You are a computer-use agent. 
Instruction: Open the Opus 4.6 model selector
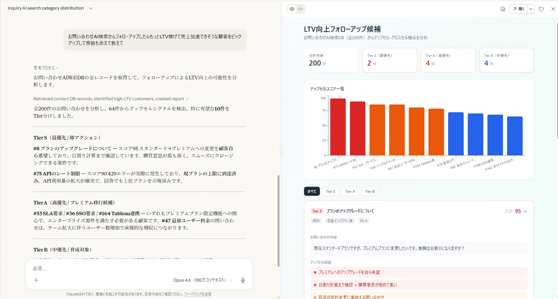(x=203, y=280)
